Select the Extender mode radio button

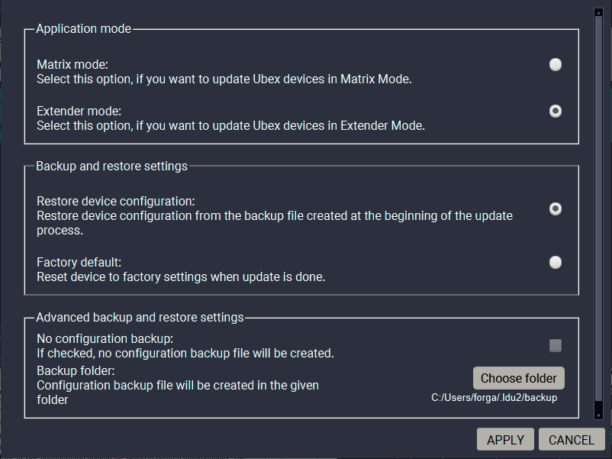[556, 111]
